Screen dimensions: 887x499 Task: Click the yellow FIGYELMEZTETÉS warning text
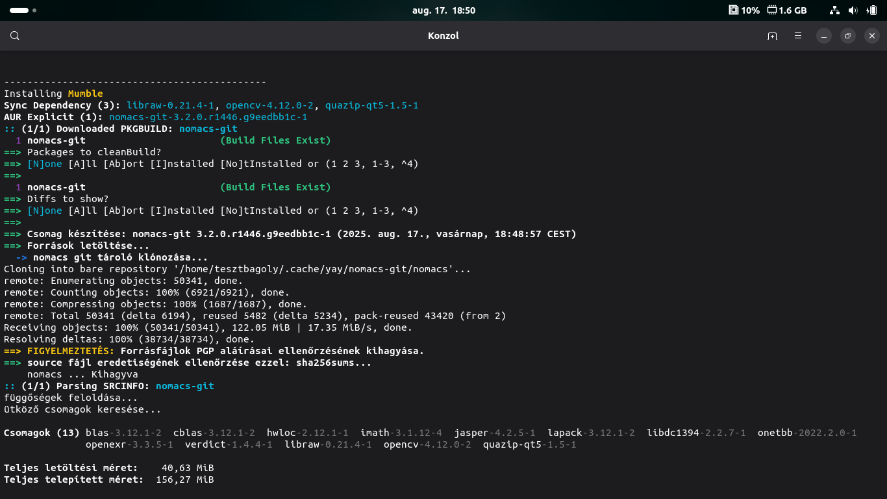click(x=70, y=351)
